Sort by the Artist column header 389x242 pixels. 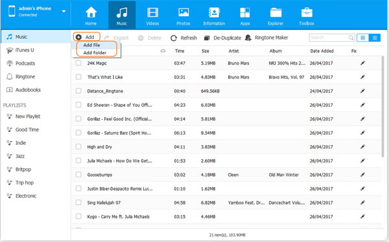click(233, 51)
